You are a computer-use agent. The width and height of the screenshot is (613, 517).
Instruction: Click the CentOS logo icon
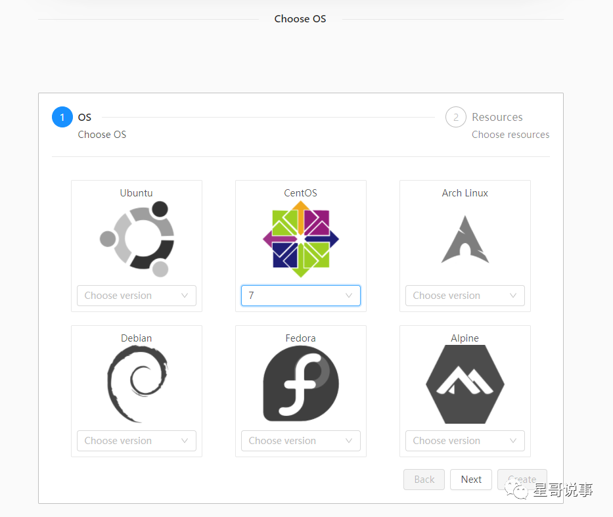click(301, 240)
